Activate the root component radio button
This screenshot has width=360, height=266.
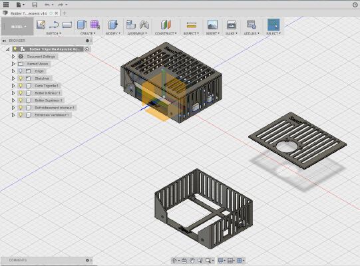pyautogui.click(x=87, y=49)
